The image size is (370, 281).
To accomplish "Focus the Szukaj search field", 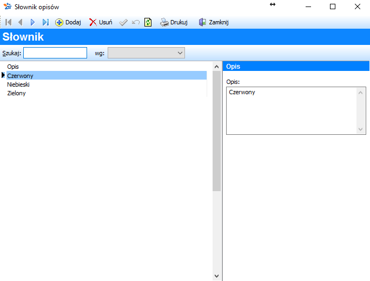I will pos(55,53).
